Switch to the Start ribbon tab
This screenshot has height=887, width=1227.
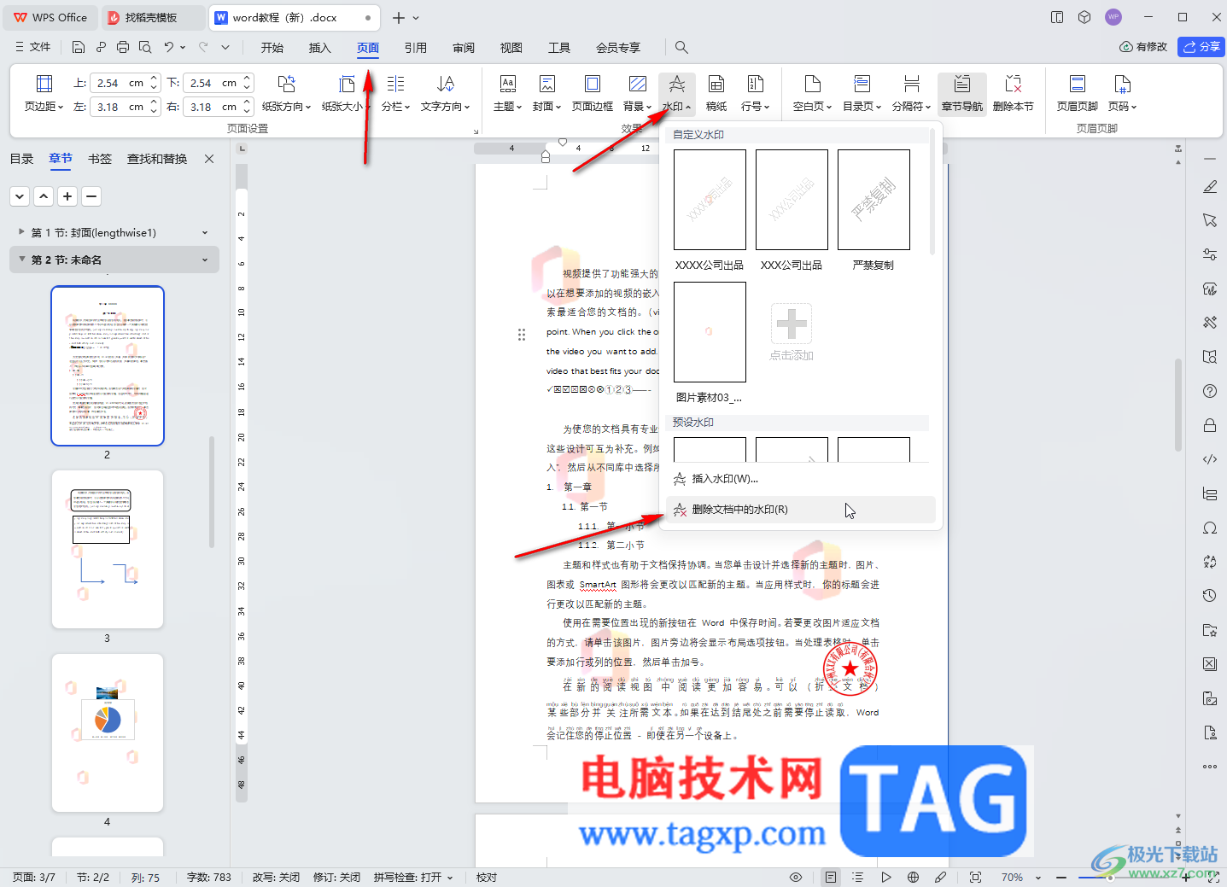coord(272,48)
